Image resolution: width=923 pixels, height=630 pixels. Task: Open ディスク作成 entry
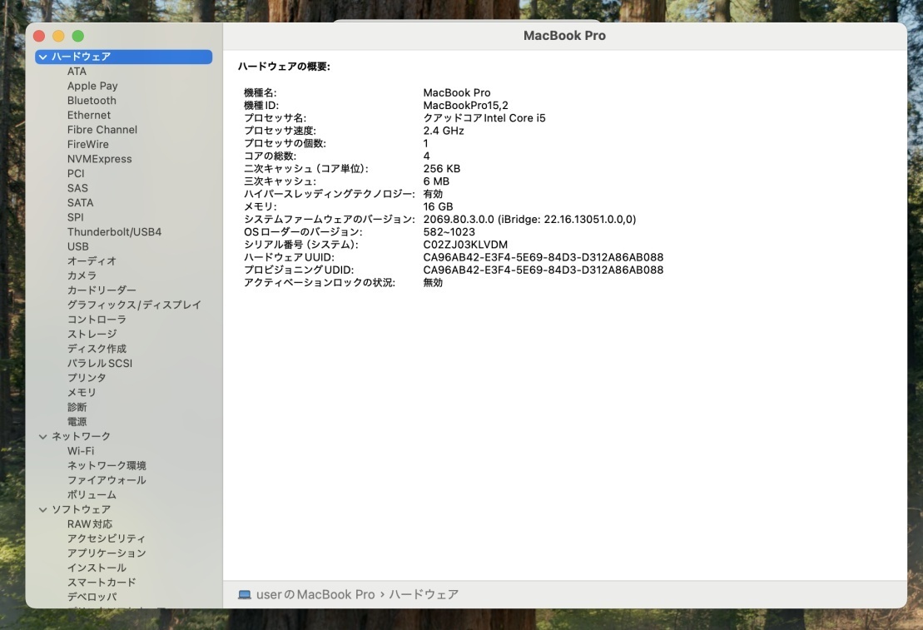click(97, 349)
